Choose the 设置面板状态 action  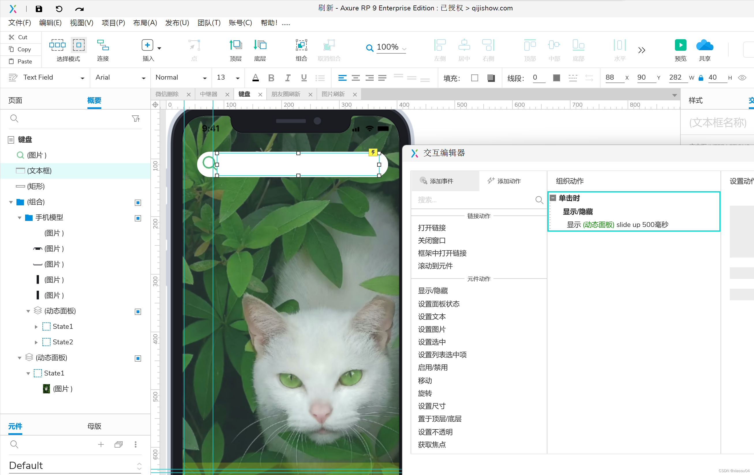click(x=439, y=304)
